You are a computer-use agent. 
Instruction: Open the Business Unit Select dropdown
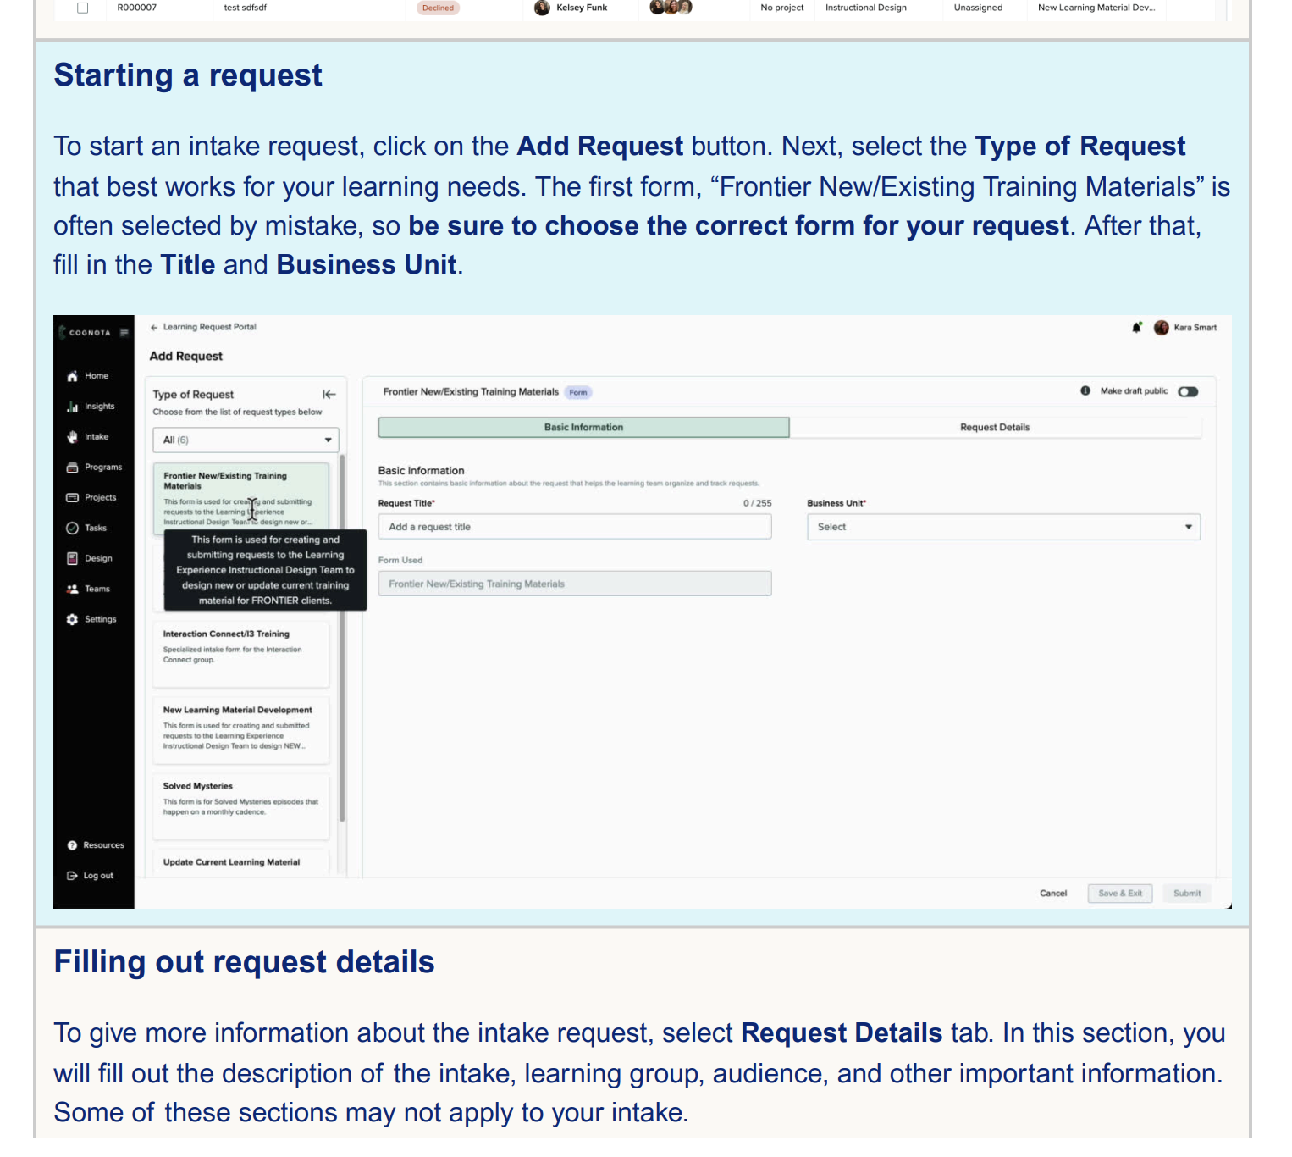(1003, 527)
